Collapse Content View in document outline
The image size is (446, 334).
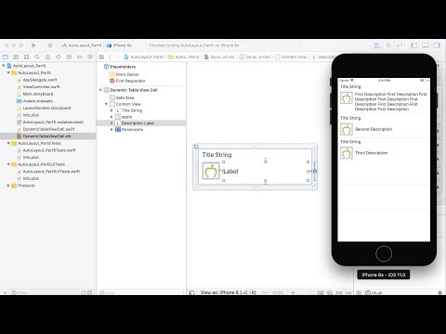coord(106,104)
